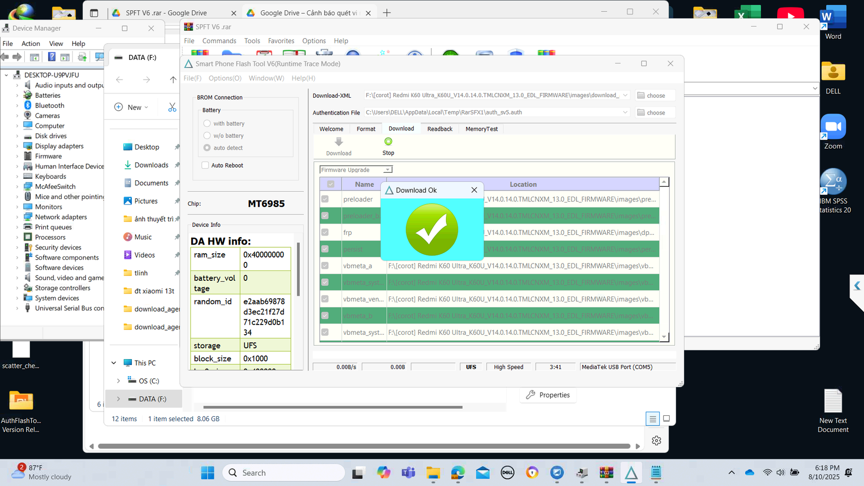Open Microsoft Teams from the taskbar
864x486 pixels.
pos(408,473)
